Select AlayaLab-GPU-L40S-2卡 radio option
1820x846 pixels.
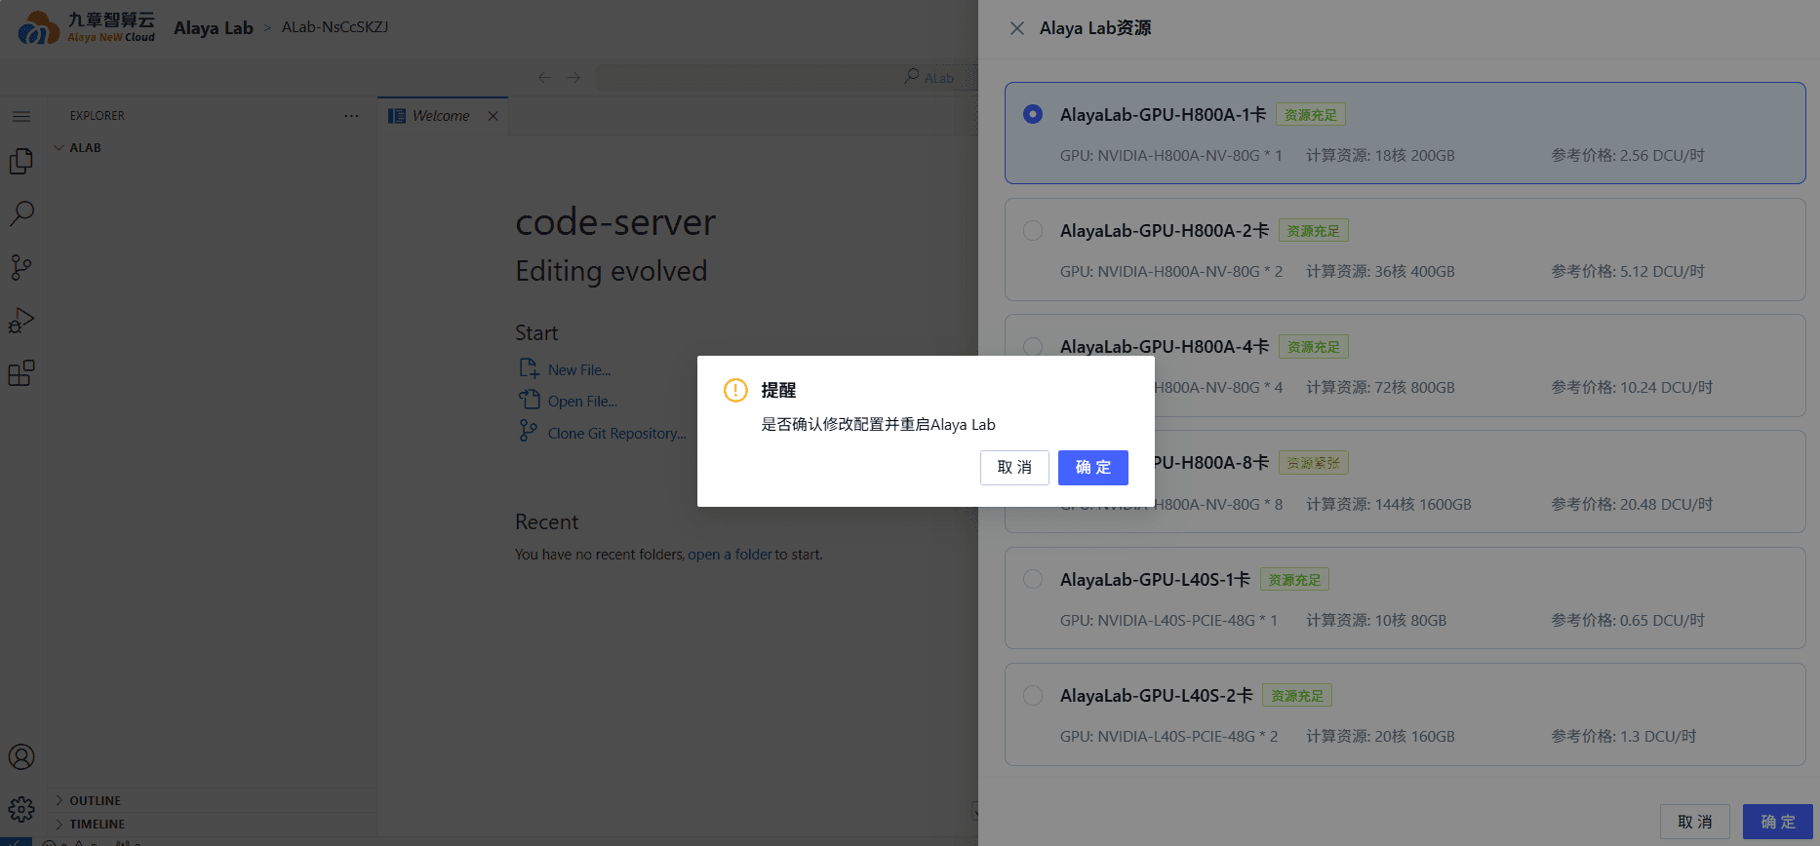point(1033,695)
